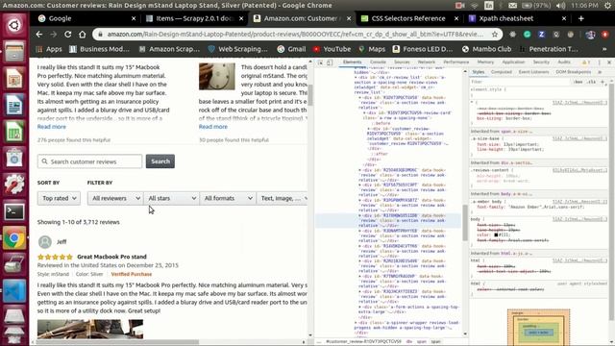This screenshot has height=346, width=615.
Task: Open the Application tab in DevTools
Action: point(513,62)
